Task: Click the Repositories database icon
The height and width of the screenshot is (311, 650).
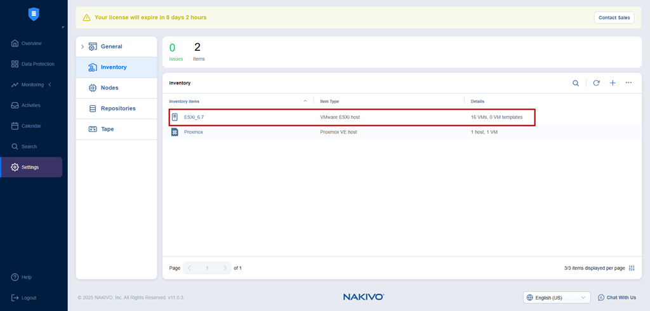Action: [x=93, y=109]
